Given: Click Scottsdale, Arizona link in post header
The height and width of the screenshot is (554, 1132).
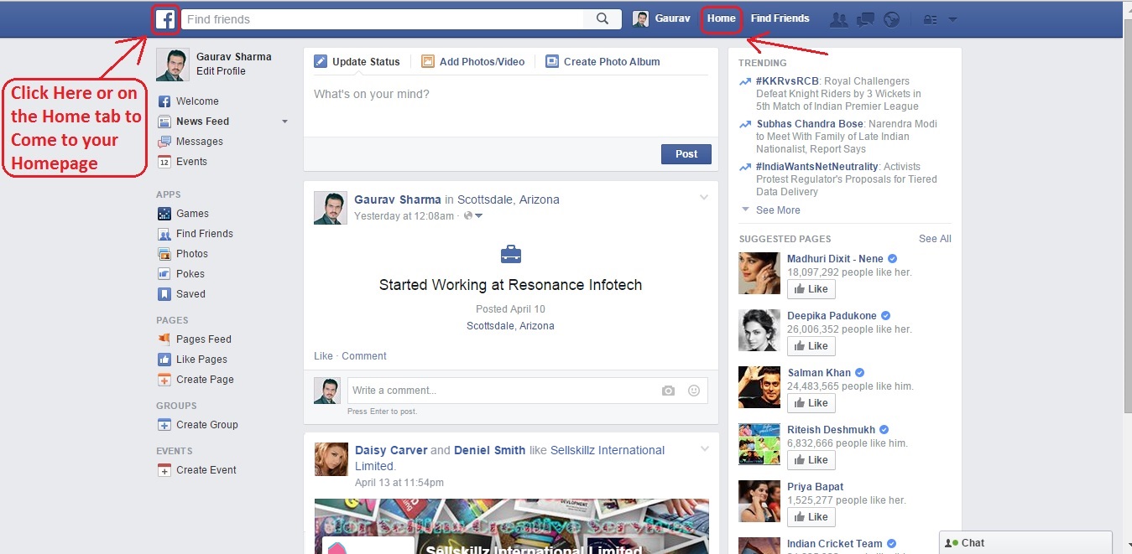Looking at the screenshot, I should tap(508, 199).
